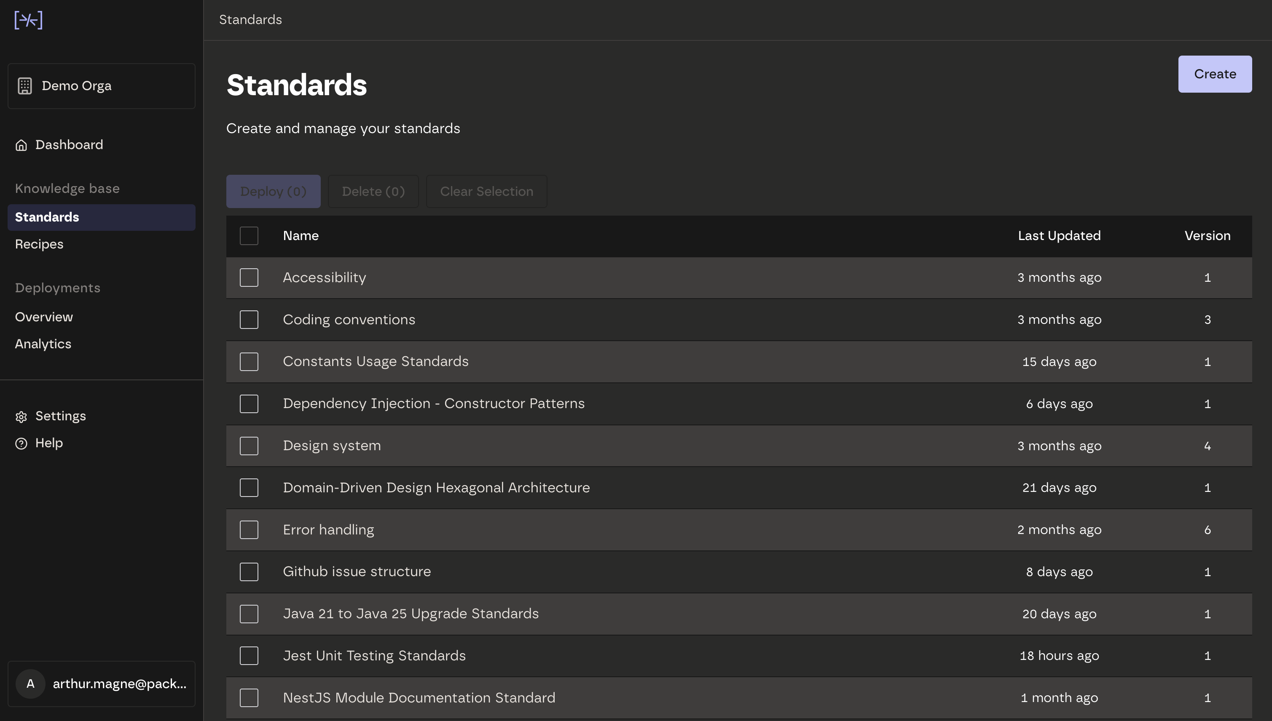This screenshot has height=721, width=1272.
Task: Open the Design system standard
Action: [x=332, y=445]
